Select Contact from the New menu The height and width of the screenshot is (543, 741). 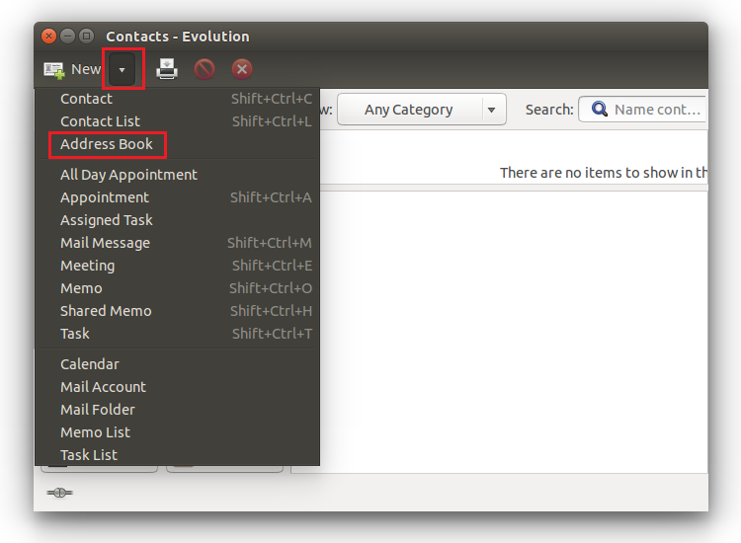[177, 99]
